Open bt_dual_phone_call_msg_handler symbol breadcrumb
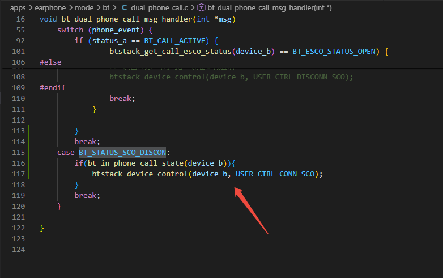 pos(270,7)
